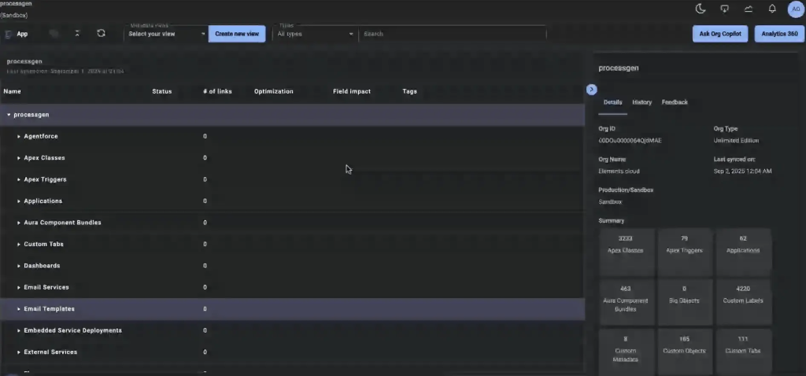Click the Sep 2, 2025 12:04 AM value
This screenshot has width=806, height=376.
point(743,171)
